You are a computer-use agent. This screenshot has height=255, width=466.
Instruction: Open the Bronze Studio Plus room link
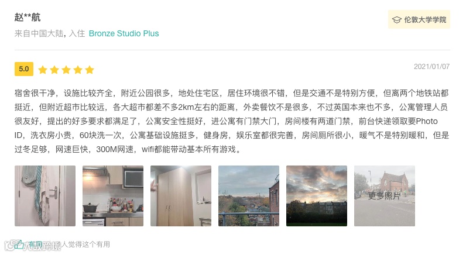pos(124,33)
